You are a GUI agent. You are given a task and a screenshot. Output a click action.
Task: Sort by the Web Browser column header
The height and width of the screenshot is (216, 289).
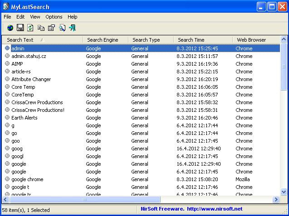pyautogui.click(x=256, y=40)
